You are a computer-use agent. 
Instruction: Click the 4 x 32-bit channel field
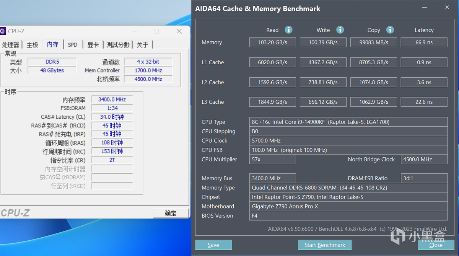click(148, 62)
